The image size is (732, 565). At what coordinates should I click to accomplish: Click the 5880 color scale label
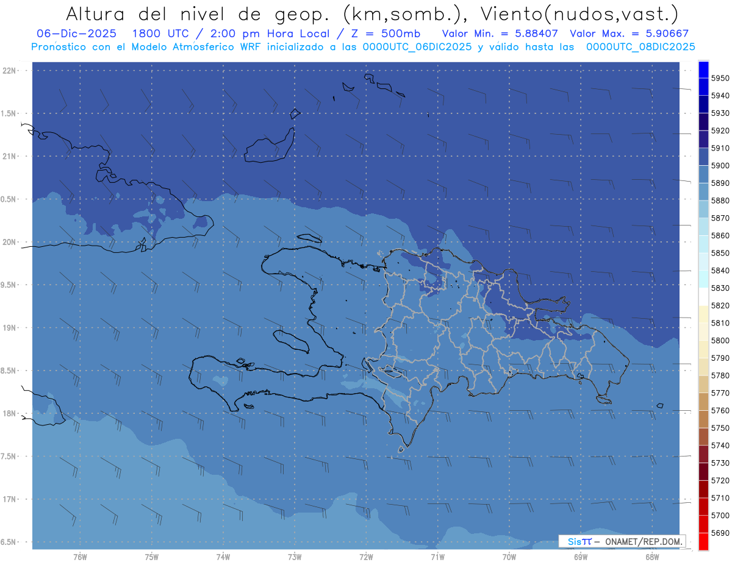coord(720,201)
